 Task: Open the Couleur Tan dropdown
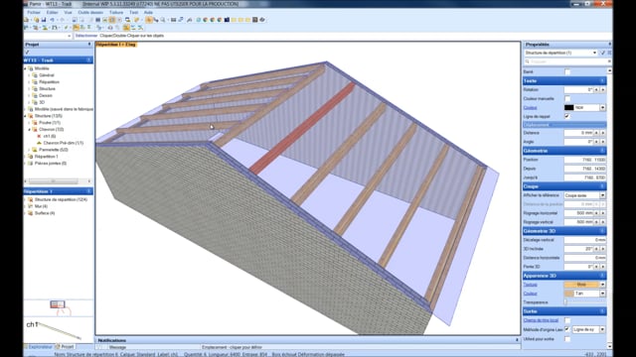603,294
